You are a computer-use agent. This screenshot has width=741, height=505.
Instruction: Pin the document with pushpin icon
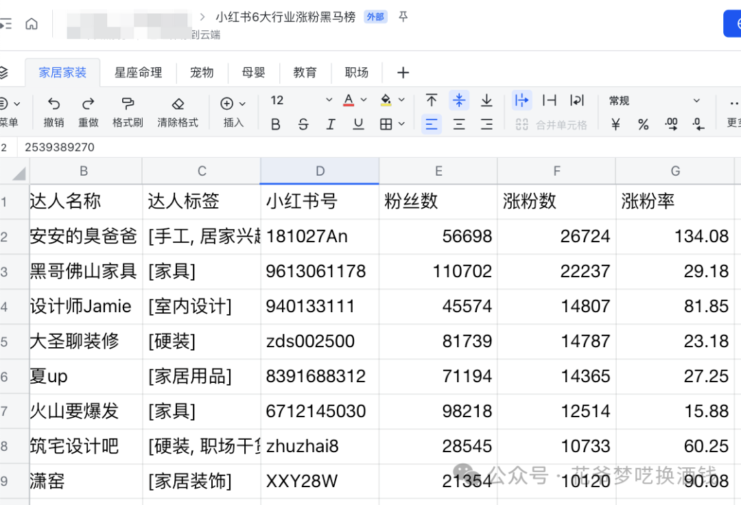403,17
